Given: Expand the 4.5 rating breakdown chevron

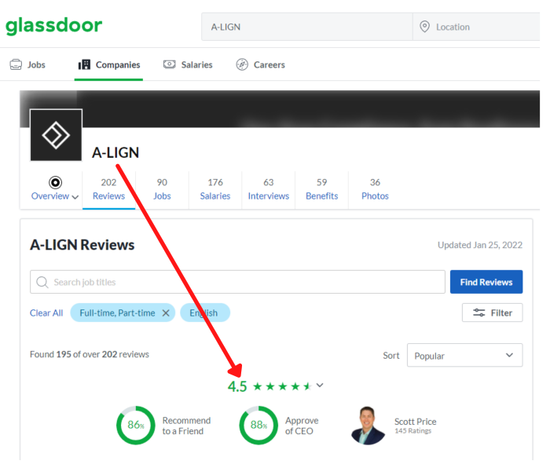Looking at the screenshot, I should click(320, 386).
